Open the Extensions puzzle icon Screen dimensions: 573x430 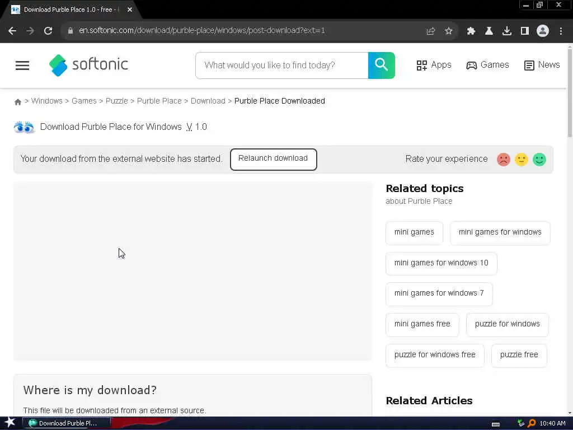pyautogui.click(x=471, y=31)
